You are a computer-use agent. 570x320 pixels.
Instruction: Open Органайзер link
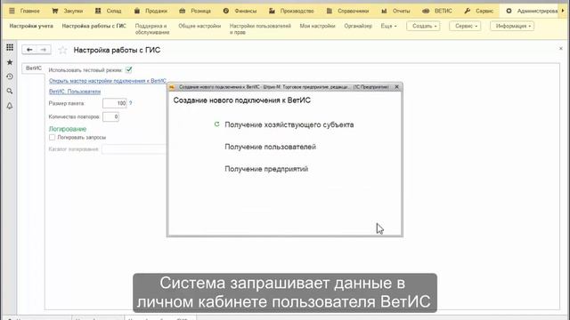point(358,26)
